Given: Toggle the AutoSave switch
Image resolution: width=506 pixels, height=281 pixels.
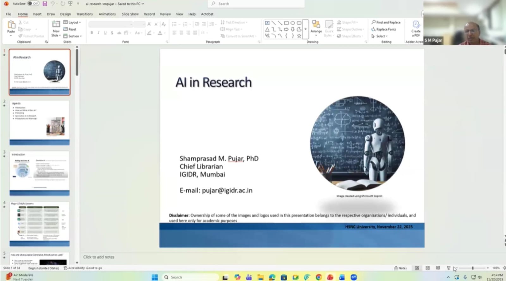Looking at the screenshot, I should pos(33,4).
